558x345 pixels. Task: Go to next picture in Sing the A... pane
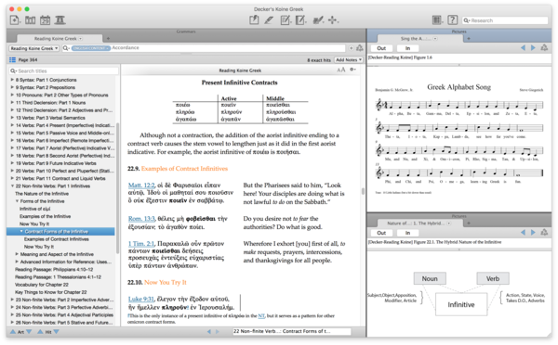click(x=533, y=47)
